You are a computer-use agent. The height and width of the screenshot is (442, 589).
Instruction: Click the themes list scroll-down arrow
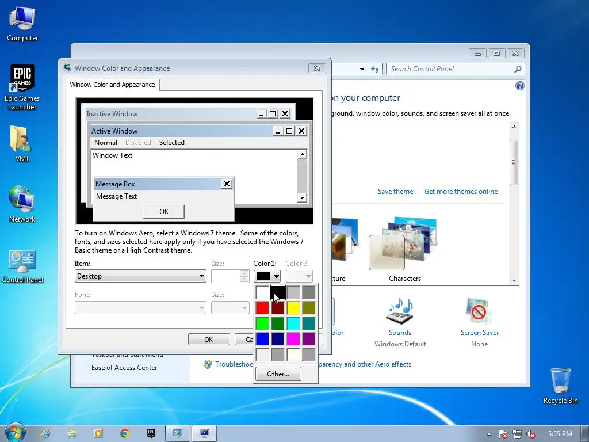[x=514, y=281]
